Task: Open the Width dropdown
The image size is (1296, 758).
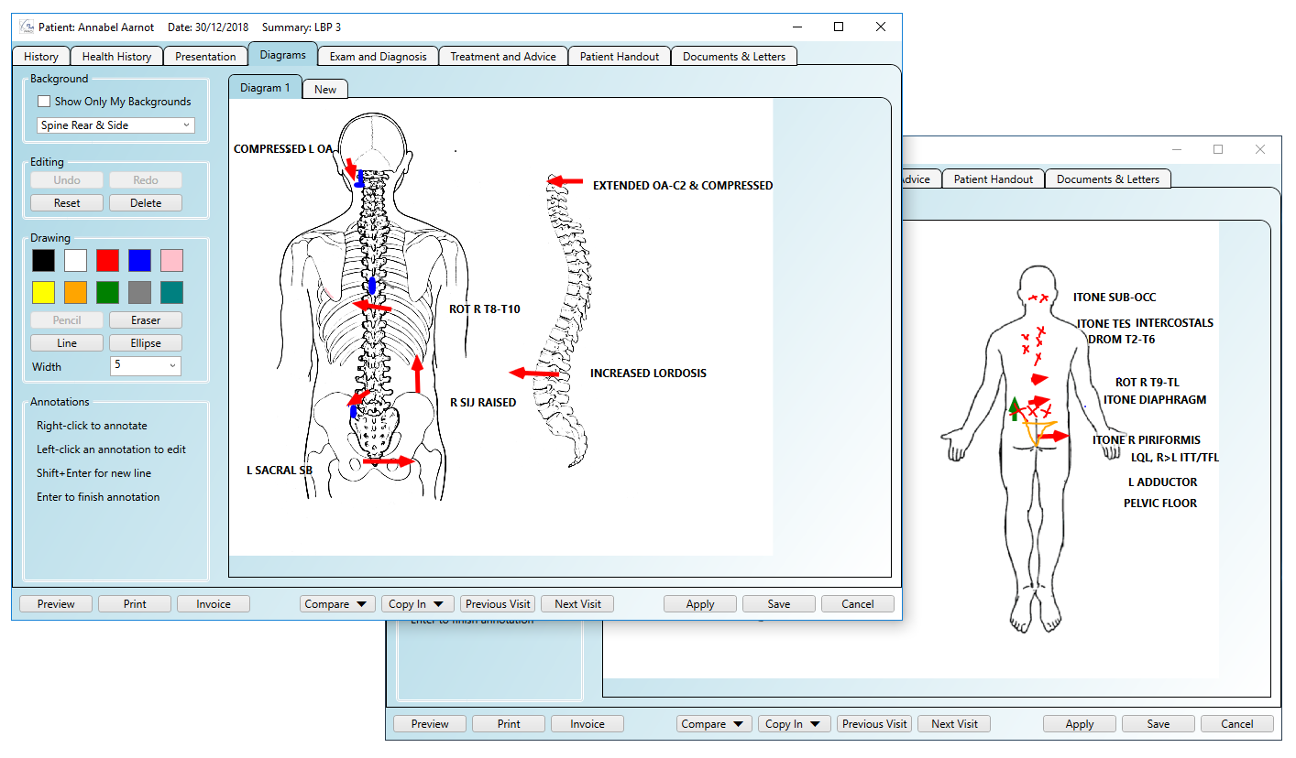Action: [146, 366]
